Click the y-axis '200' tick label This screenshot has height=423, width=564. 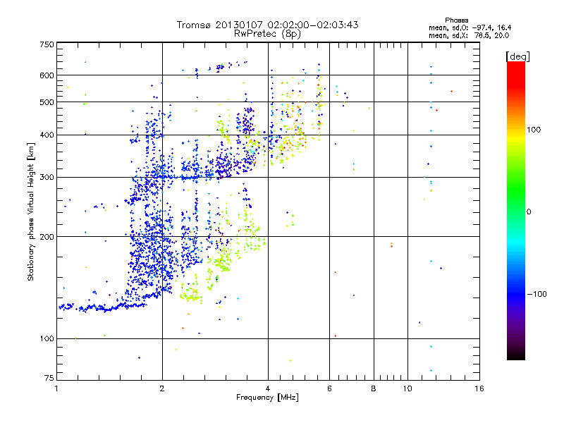[47, 237]
